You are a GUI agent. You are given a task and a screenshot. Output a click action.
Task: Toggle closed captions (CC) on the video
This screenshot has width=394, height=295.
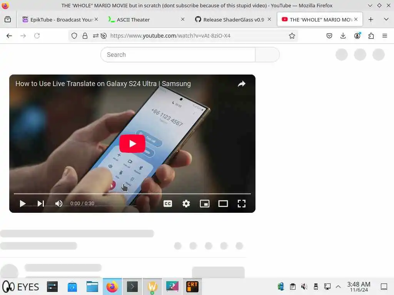[168, 204]
